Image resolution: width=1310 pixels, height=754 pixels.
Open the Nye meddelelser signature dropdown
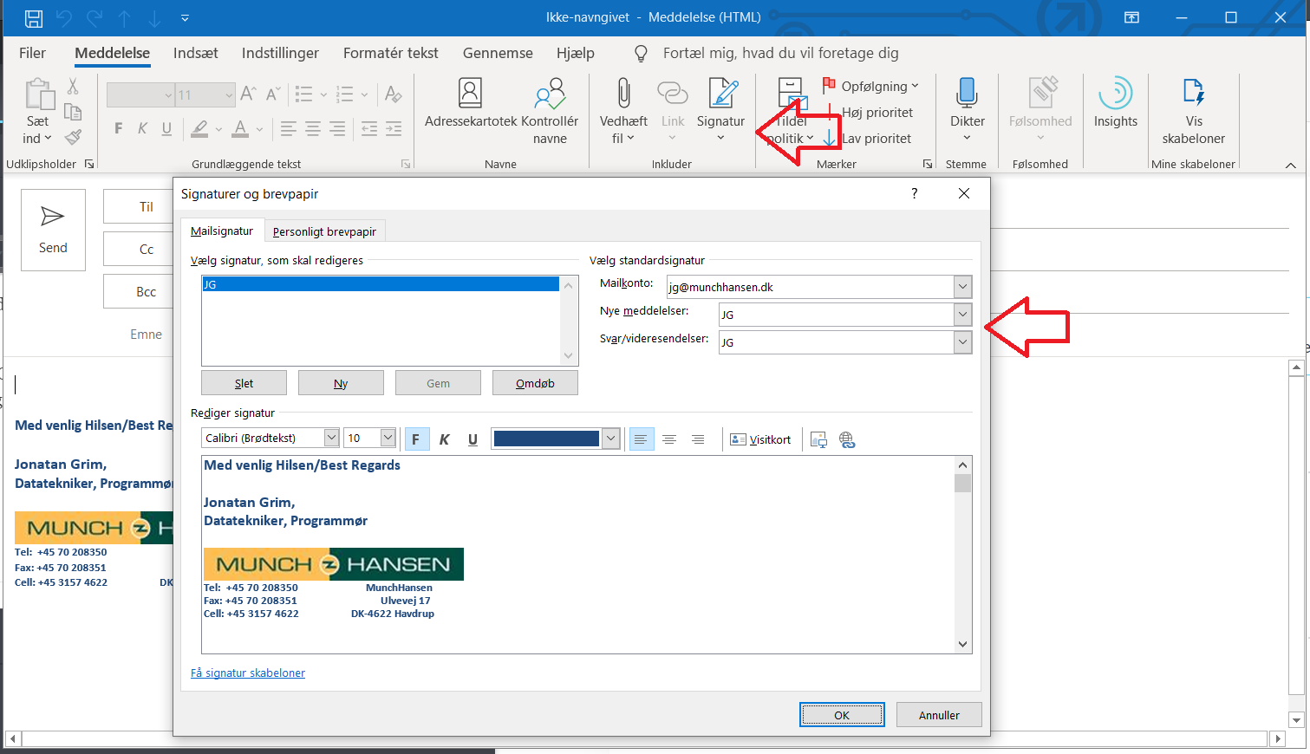point(962,315)
